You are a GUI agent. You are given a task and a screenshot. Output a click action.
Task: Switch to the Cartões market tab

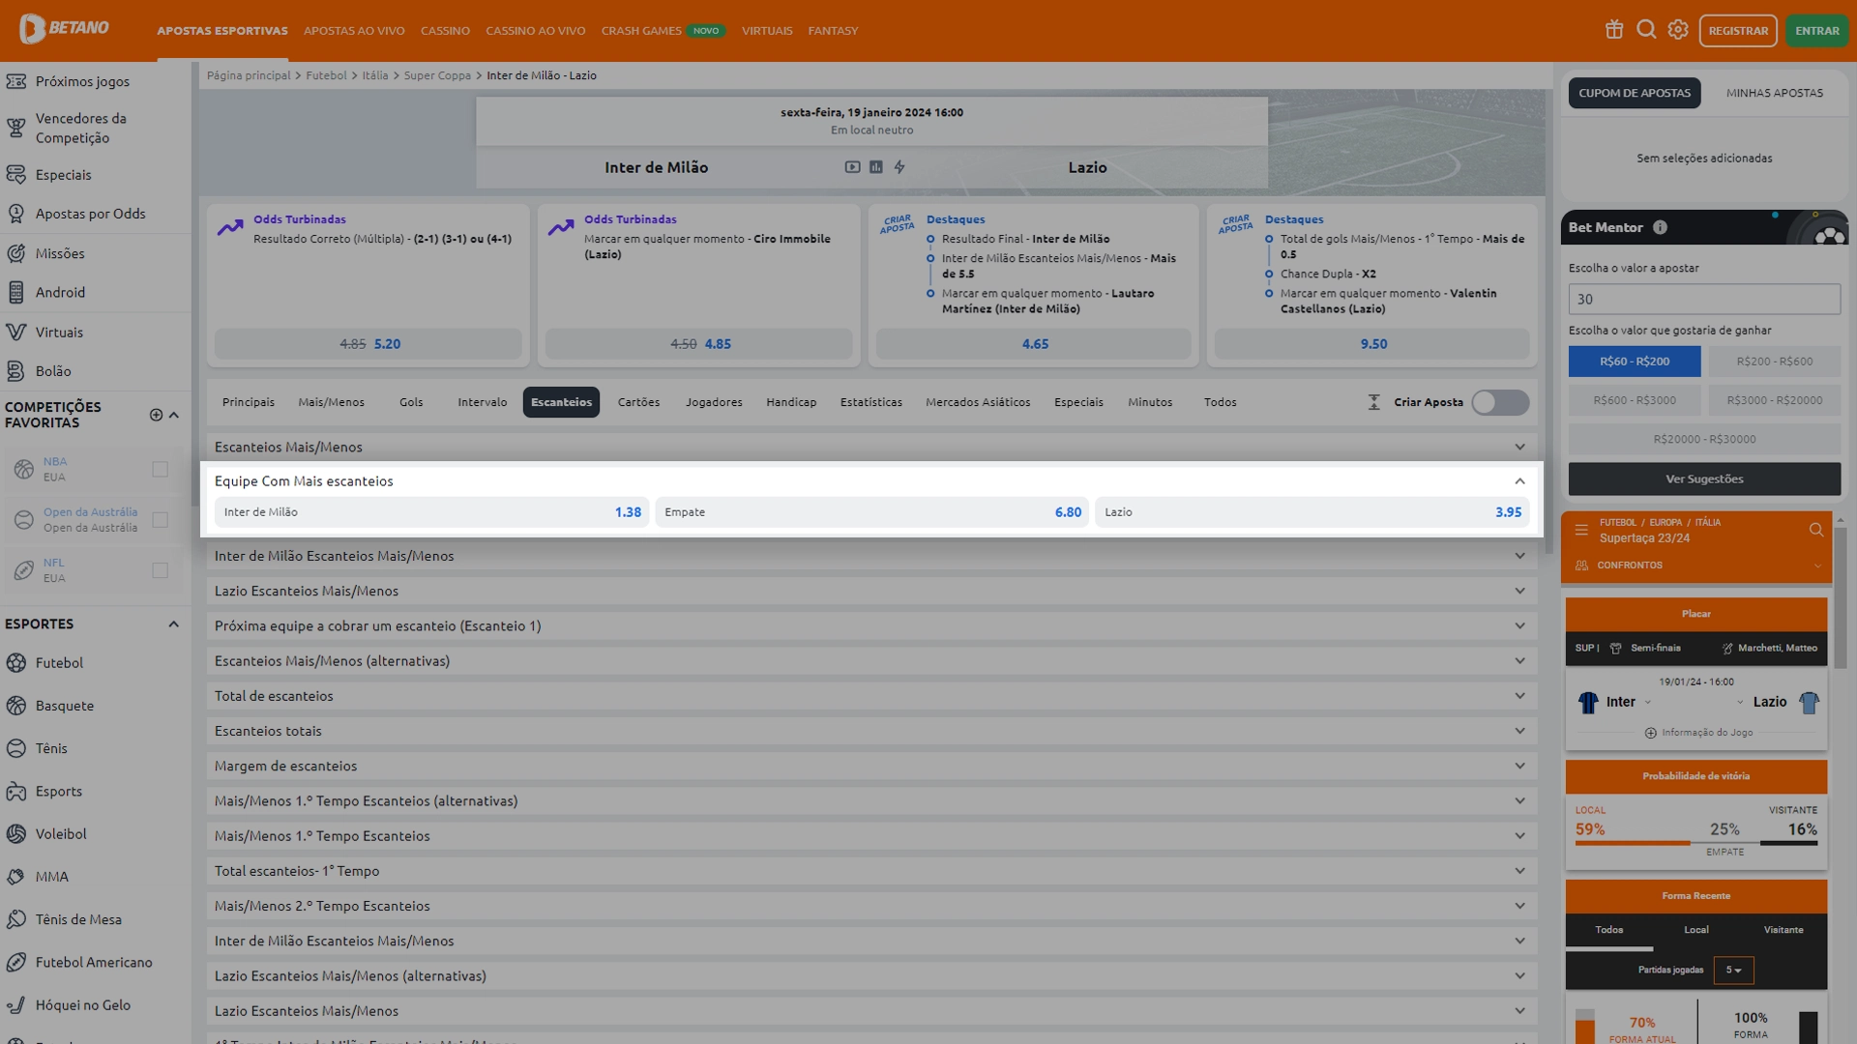pyautogui.click(x=638, y=402)
